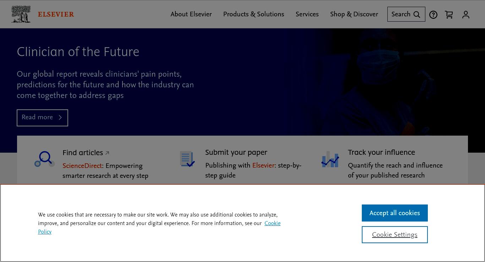Click Read more on Clinician report
Image resolution: width=485 pixels, height=262 pixels.
[x=42, y=118]
